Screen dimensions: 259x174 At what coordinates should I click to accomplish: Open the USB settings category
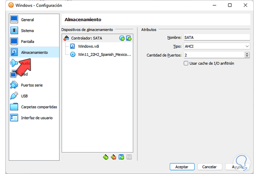coord(34,96)
